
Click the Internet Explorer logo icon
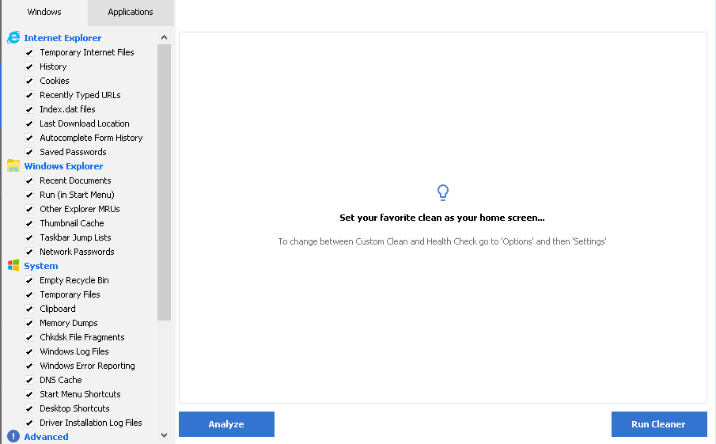click(13, 37)
